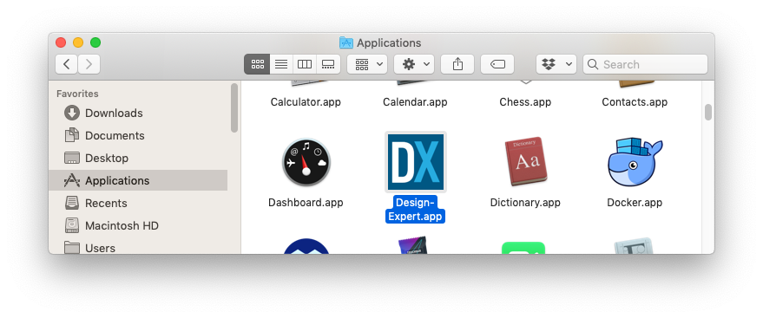Open the gear Action menu
The width and height of the screenshot is (763, 318).
click(414, 64)
